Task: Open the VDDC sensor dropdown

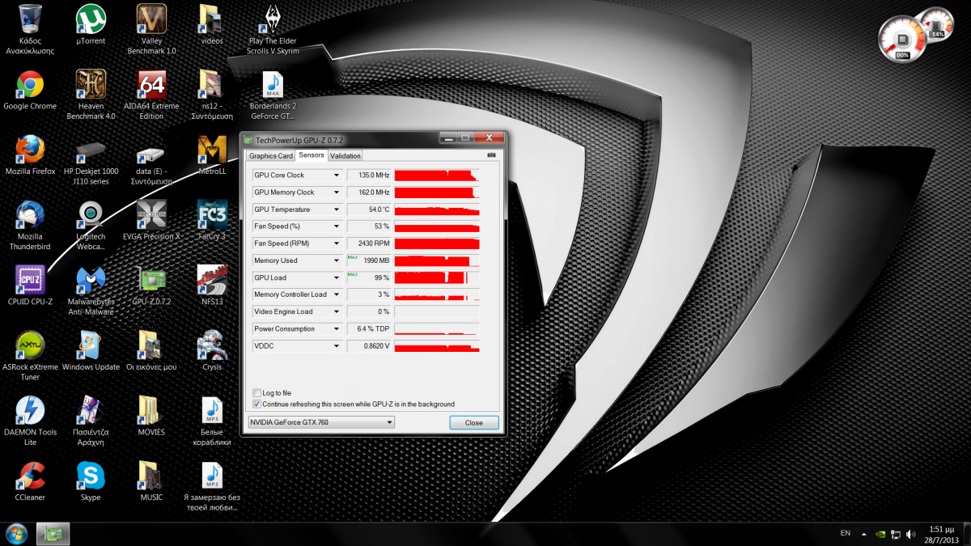Action: [x=337, y=346]
